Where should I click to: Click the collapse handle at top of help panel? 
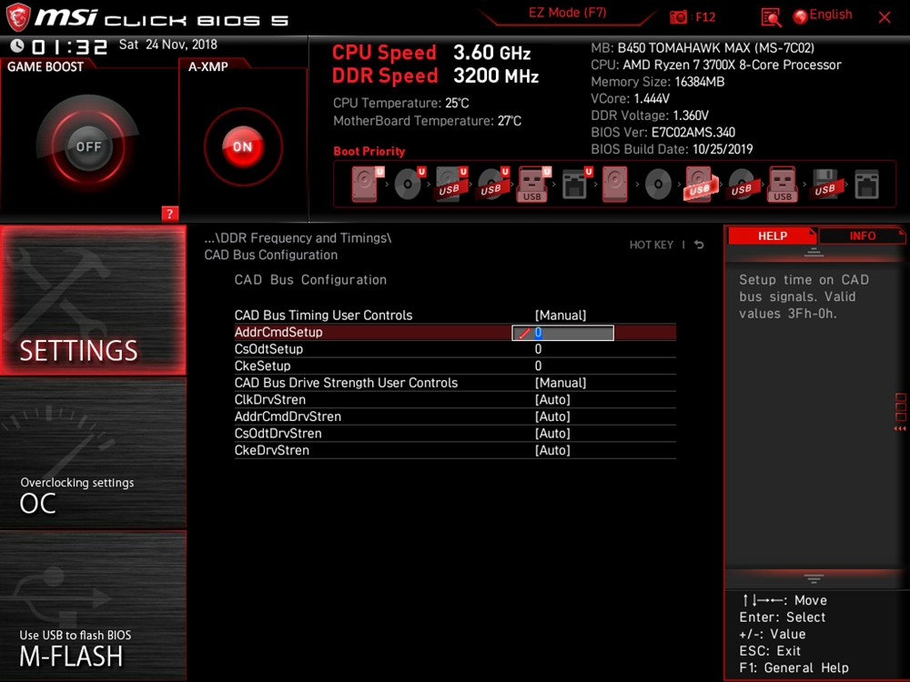point(814,252)
